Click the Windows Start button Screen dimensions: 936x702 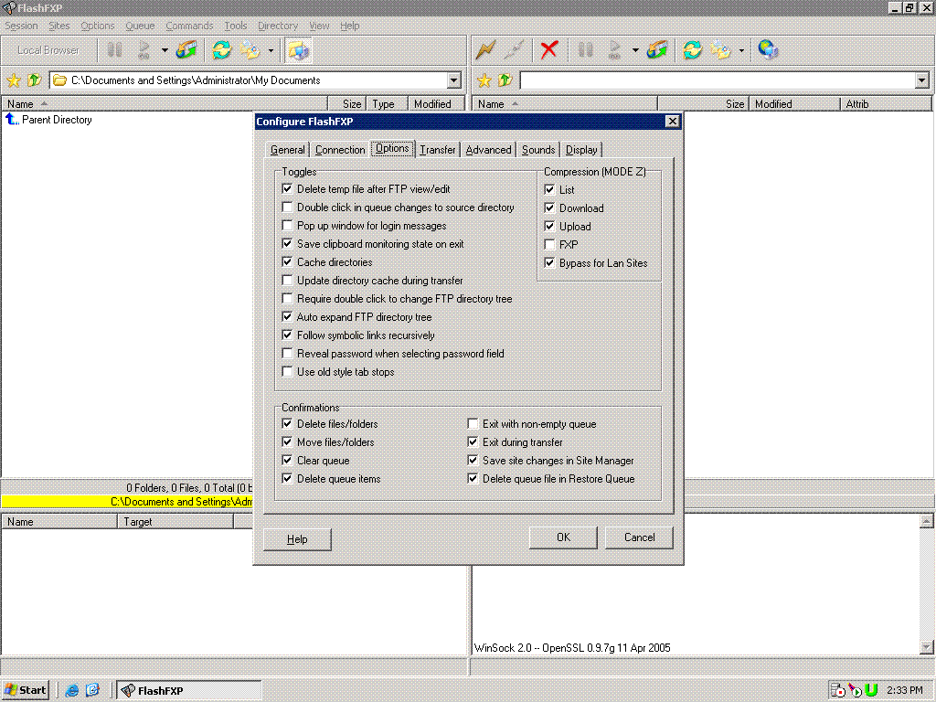point(26,690)
